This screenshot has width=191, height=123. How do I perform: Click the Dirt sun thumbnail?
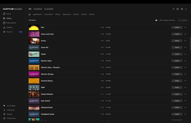pos(34,27)
